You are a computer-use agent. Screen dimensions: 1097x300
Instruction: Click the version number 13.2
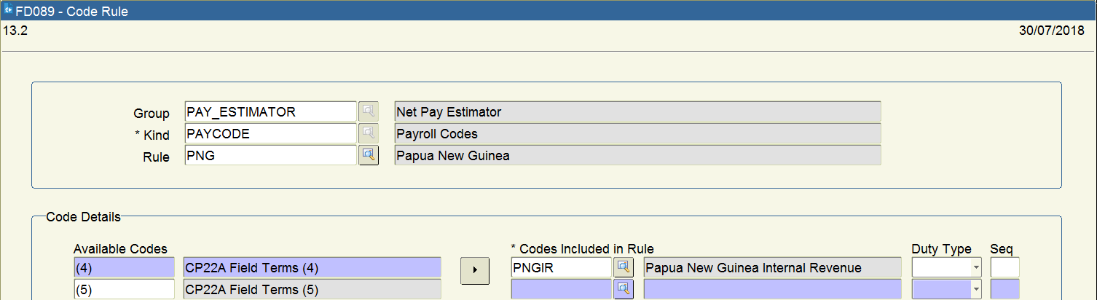[x=15, y=31]
